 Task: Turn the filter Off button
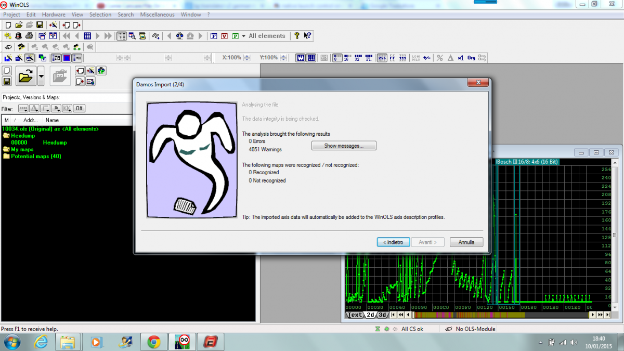pyautogui.click(x=79, y=109)
